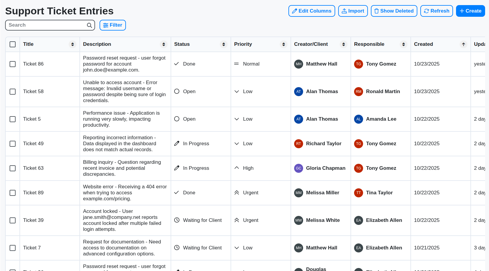Open Ticket 39's details
The image size is (489, 271).
[x=33, y=220]
